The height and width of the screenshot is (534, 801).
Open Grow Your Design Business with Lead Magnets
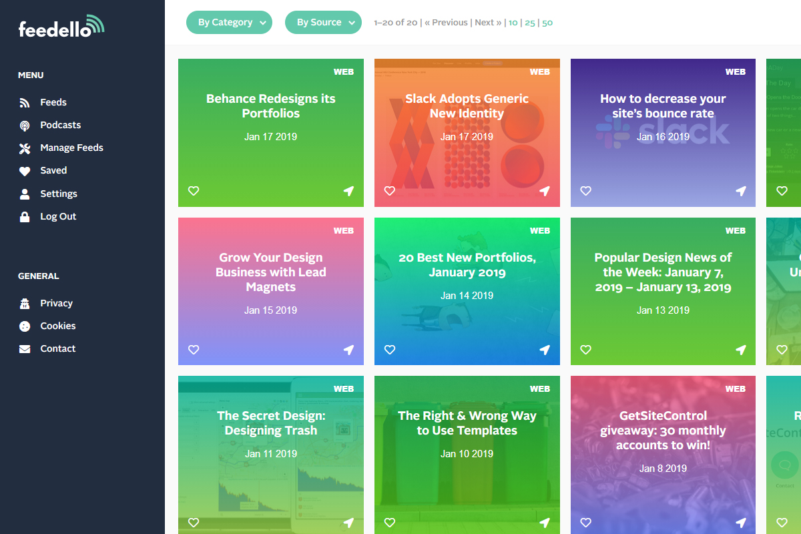pos(271,272)
